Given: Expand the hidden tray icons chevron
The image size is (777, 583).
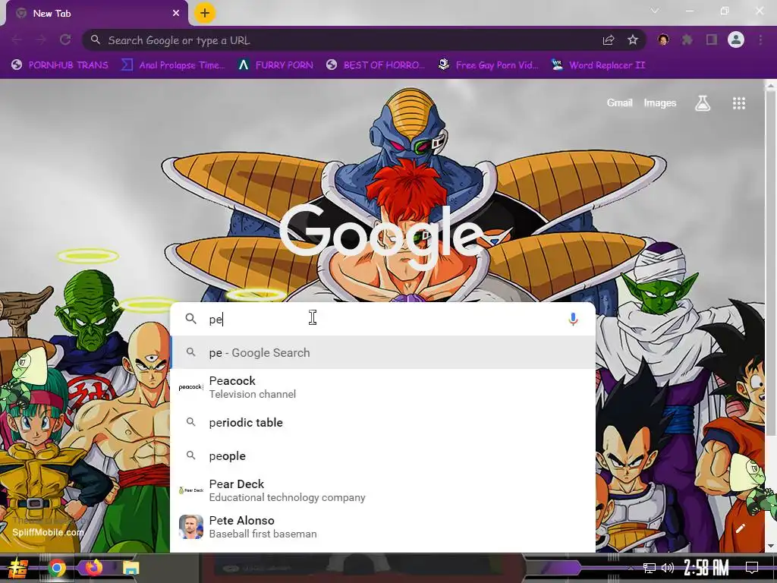Looking at the screenshot, I should click(631, 568).
